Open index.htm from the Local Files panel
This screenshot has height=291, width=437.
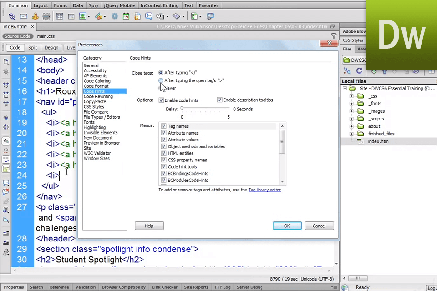pos(378,141)
